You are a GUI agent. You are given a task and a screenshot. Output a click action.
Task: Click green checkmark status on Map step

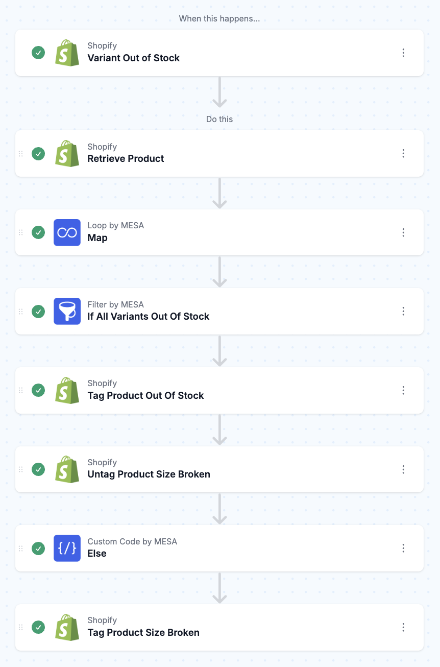[38, 232]
